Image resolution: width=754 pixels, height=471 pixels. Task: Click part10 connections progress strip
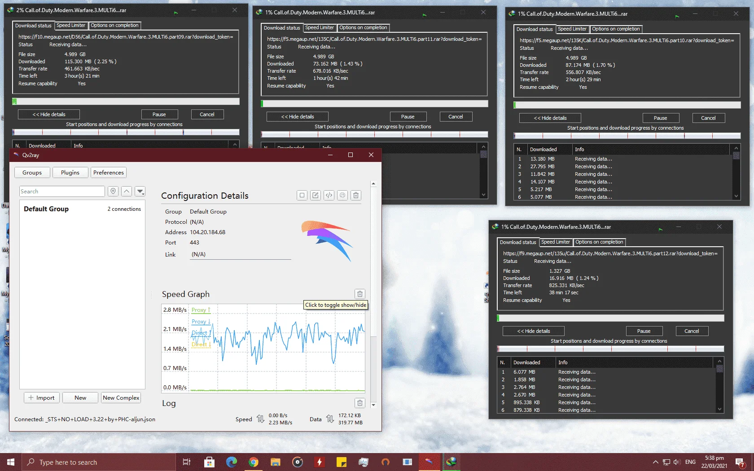pos(627,135)
